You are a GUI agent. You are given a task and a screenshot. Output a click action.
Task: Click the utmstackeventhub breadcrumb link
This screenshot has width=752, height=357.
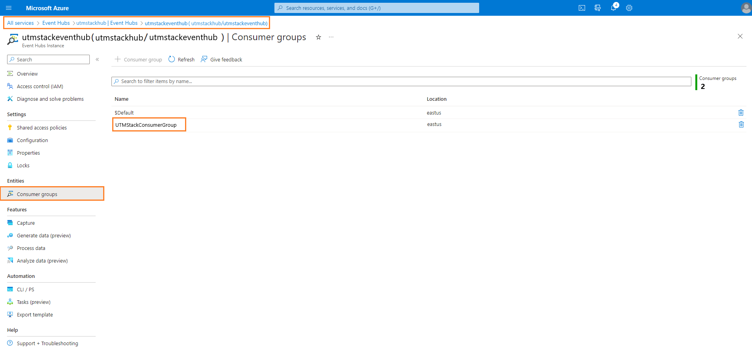[x=206, y=23]
